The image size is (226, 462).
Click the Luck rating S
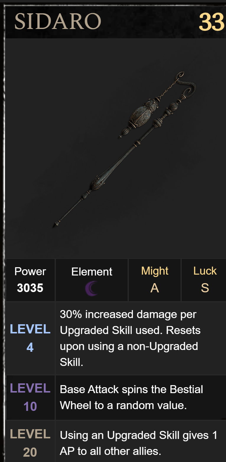point(205,288)
